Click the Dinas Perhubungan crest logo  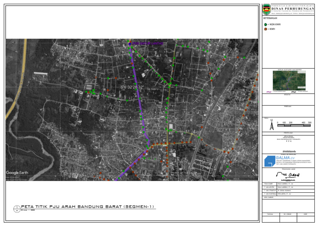tap(267, 8)
